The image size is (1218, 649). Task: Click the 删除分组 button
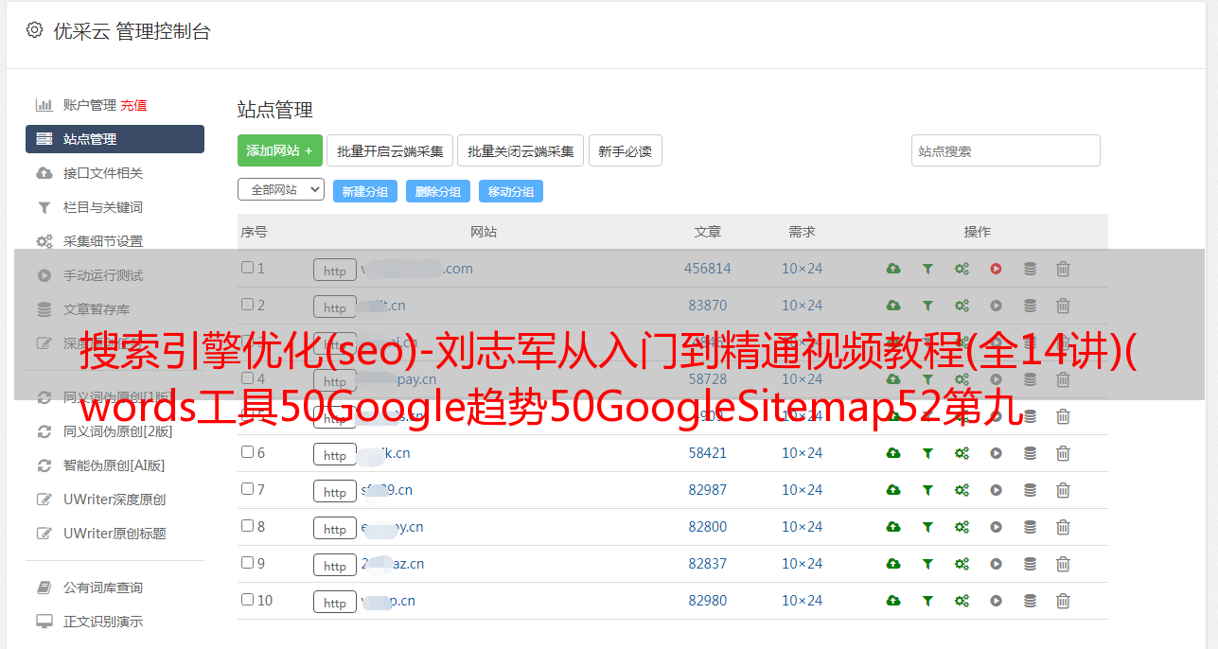coord(438,191)
